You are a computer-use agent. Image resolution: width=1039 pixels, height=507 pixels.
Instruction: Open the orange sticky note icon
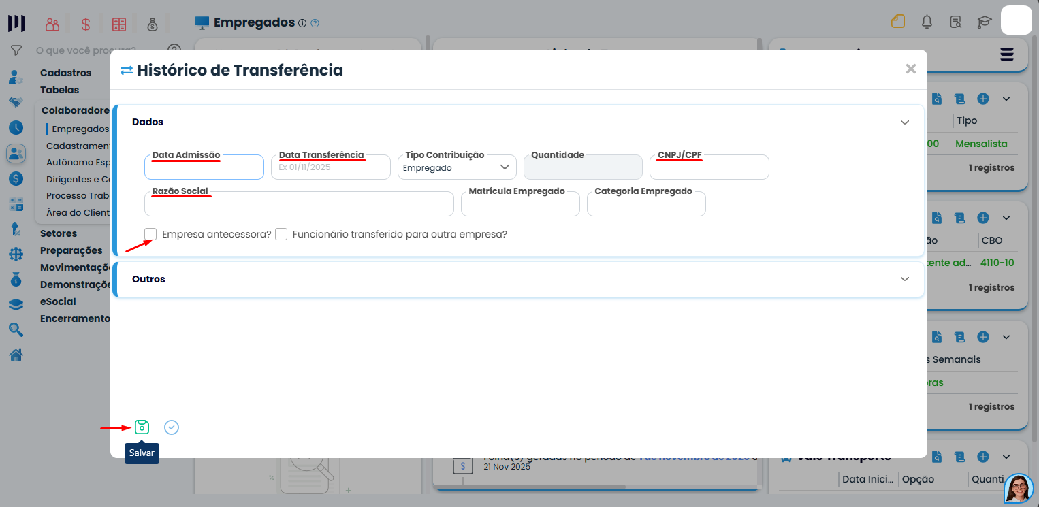898,22
